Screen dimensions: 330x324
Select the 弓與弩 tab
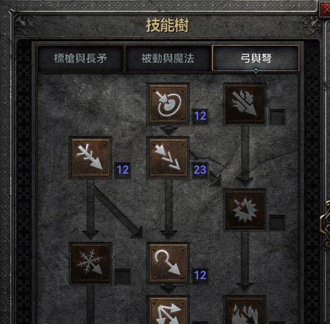click(x=256, y=58)
